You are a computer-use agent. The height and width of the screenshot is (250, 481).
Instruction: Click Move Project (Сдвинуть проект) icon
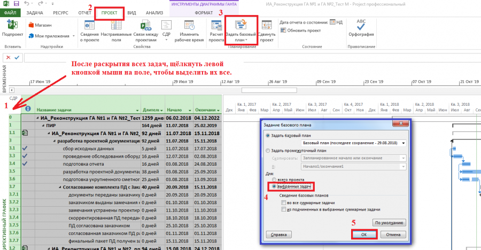pyautogui.click(x=267, y=25)
